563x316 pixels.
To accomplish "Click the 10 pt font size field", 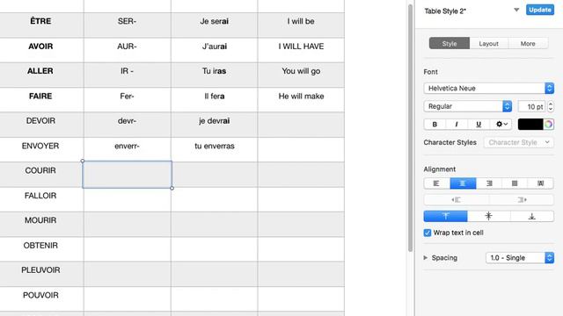I will pyautogui.click(x=531, y=106).
